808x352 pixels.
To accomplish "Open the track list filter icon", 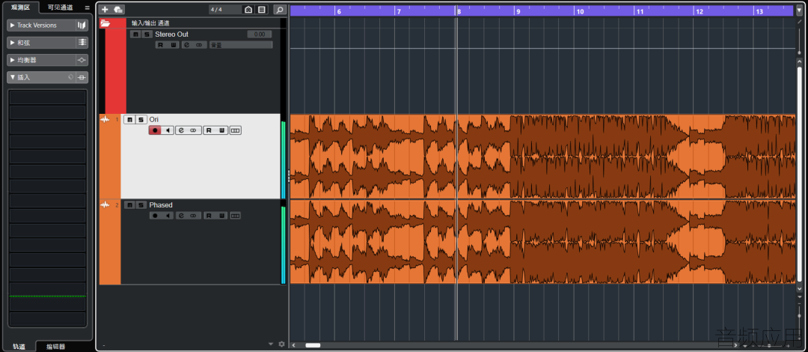I will pyautogui.click(x=262, y=9).
